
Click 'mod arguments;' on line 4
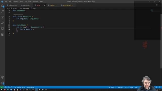click(19, 11)
